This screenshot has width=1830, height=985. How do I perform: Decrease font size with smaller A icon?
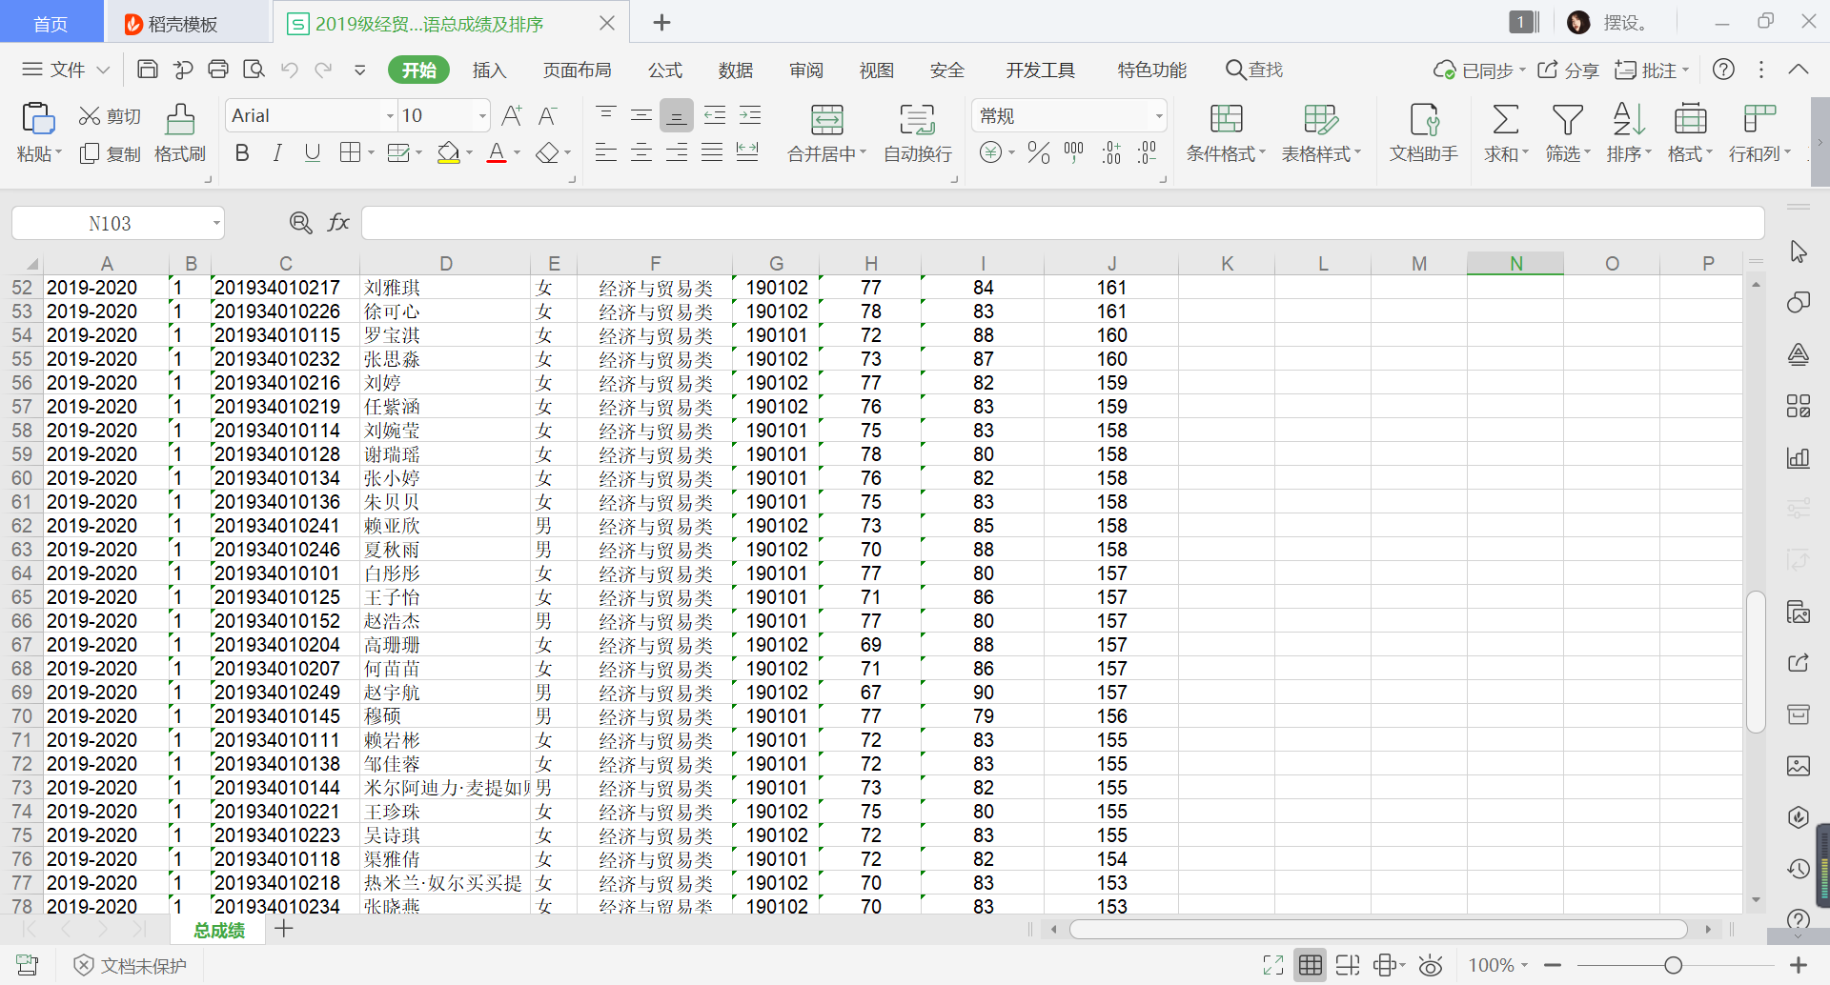[x=547, y=116]
